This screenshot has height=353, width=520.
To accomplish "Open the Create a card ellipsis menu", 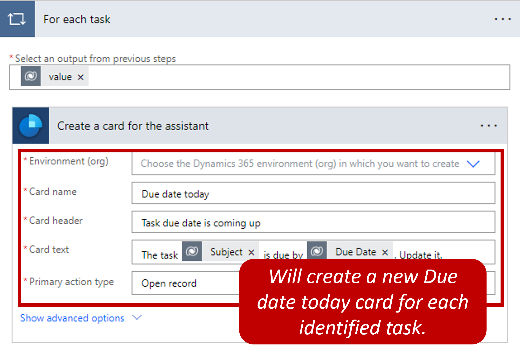I will (x=488, y=126).
